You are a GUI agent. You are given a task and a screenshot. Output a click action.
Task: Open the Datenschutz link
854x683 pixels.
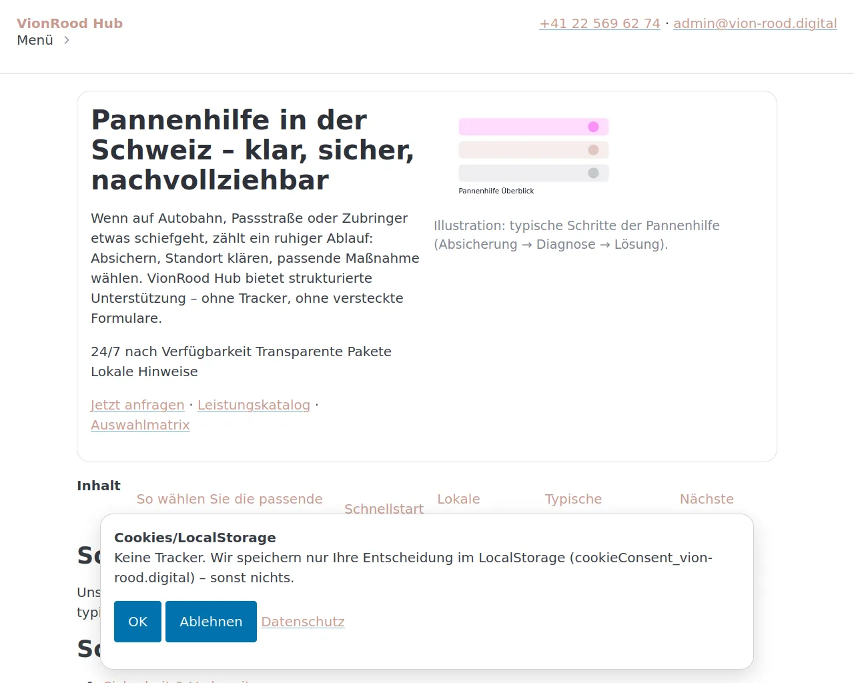303,622
